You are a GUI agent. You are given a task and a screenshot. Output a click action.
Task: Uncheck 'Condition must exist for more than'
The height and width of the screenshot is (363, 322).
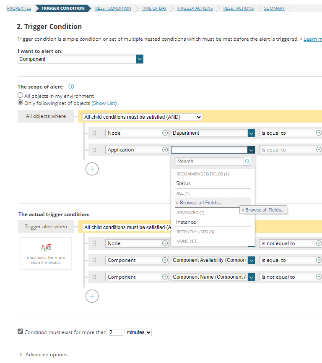click(x=20, y=332)
